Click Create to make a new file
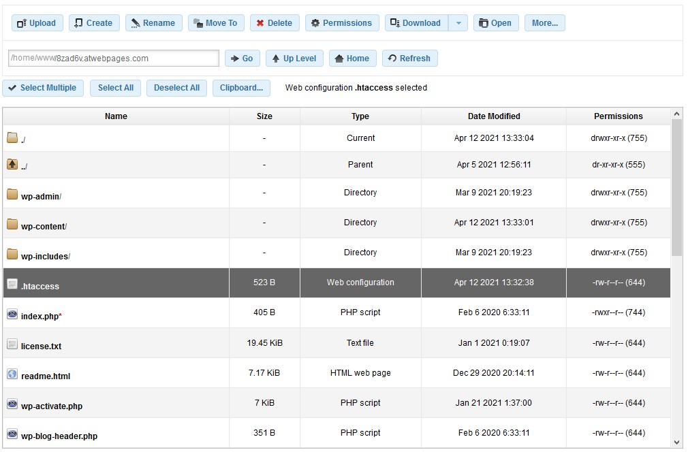Image resolution: width=688 pixels, height=452 pixels. 93,22
